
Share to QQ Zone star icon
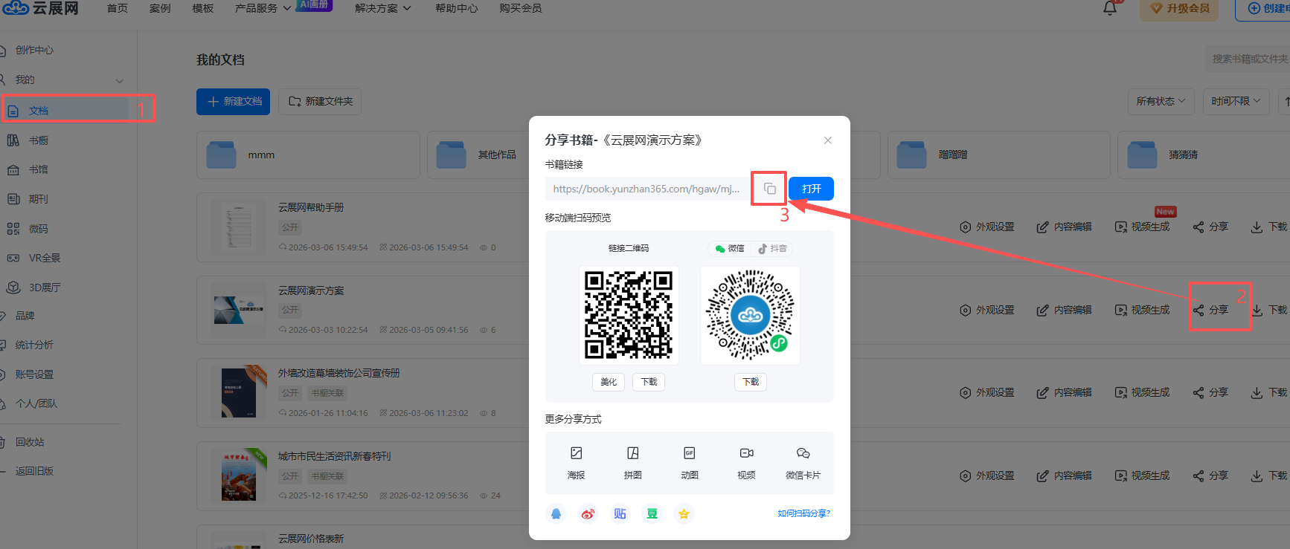(684, 513)
